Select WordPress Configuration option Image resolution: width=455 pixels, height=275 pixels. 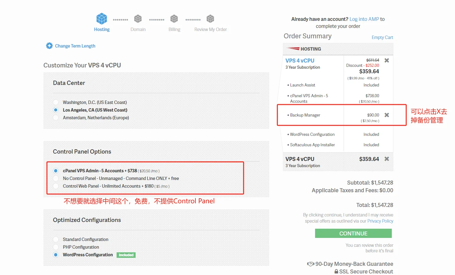click(56, 255)
